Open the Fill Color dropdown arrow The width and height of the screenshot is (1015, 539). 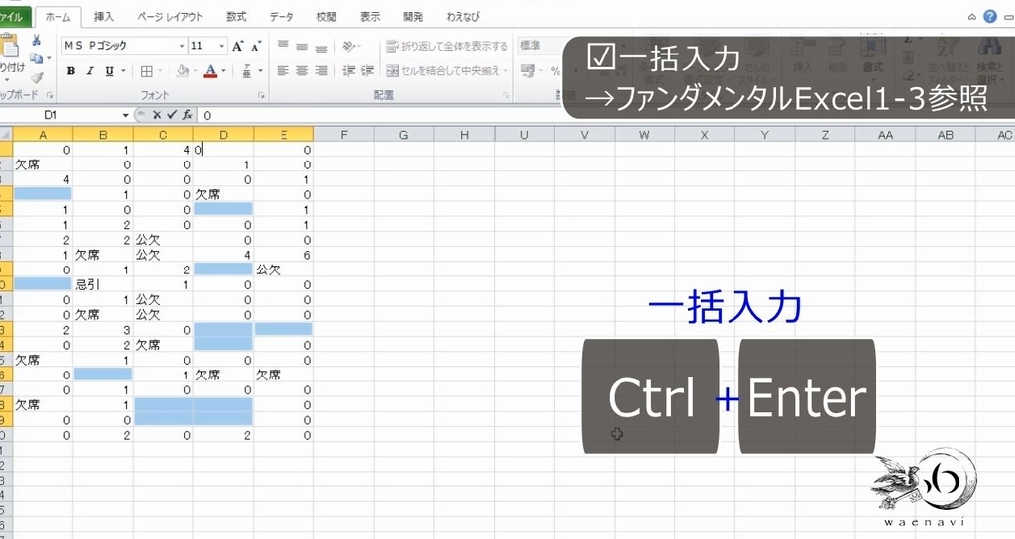195,71
